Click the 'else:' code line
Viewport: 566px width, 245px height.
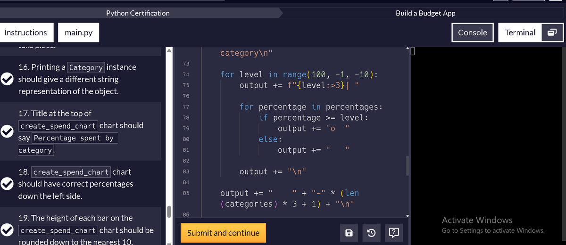coord(270,139)
